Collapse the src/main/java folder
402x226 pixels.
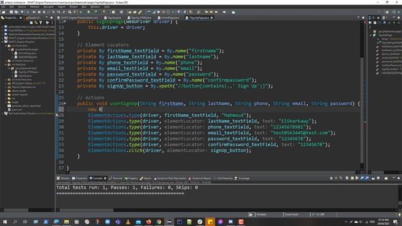6,46
